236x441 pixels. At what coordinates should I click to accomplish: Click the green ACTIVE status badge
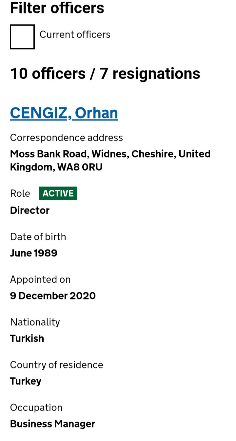pos(58,193)
